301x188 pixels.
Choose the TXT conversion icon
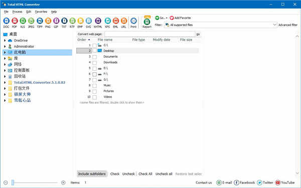64,21
